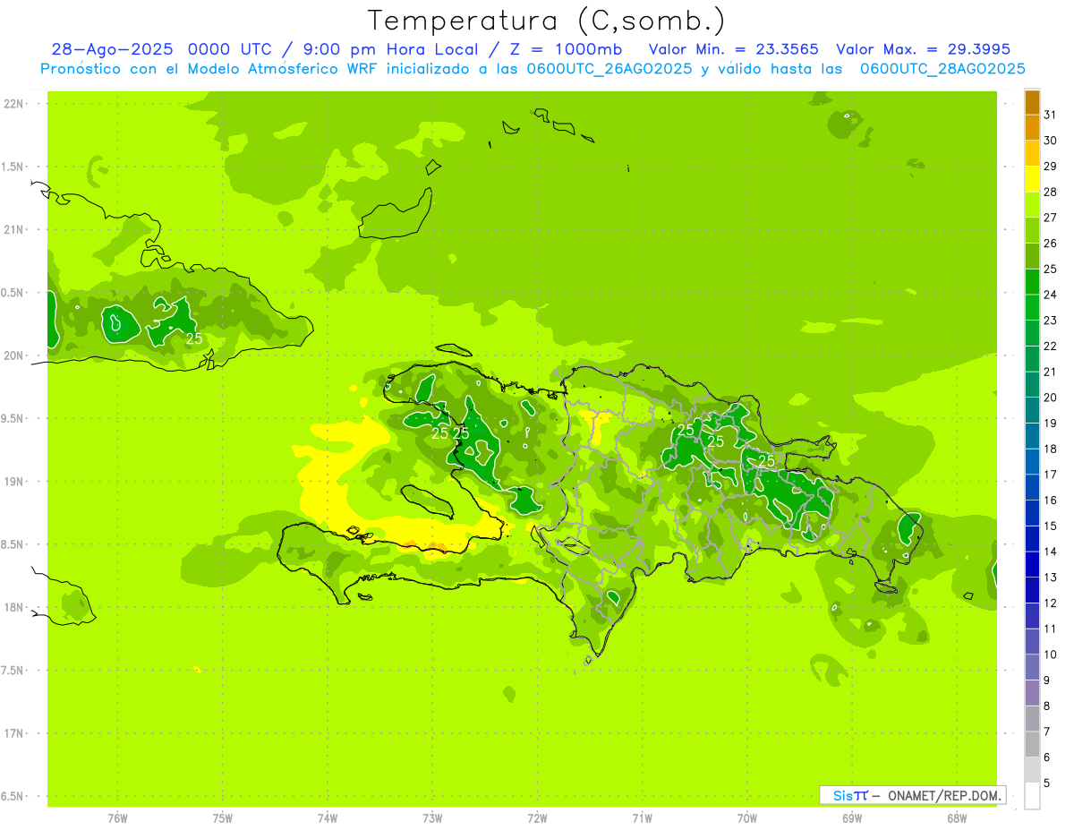Pick the colorbar swatch between 30 and 31

tap(1032, 128)
